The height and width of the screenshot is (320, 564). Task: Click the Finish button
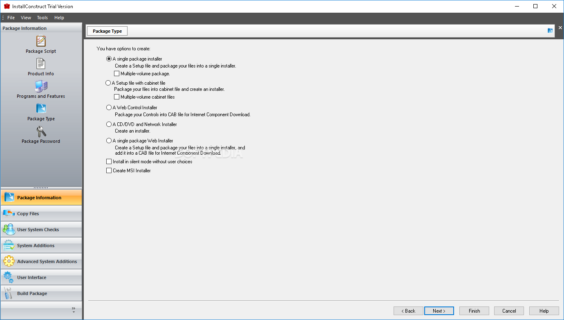(x=474, y=311)
